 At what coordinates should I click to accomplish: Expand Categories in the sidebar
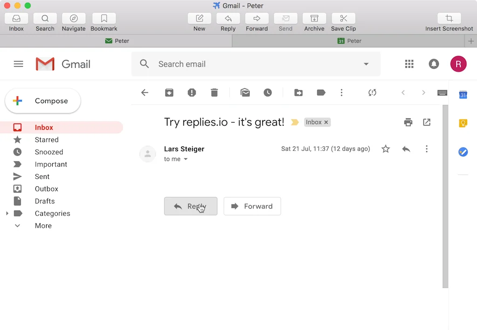pyautogui.click(x=7, y=213)
